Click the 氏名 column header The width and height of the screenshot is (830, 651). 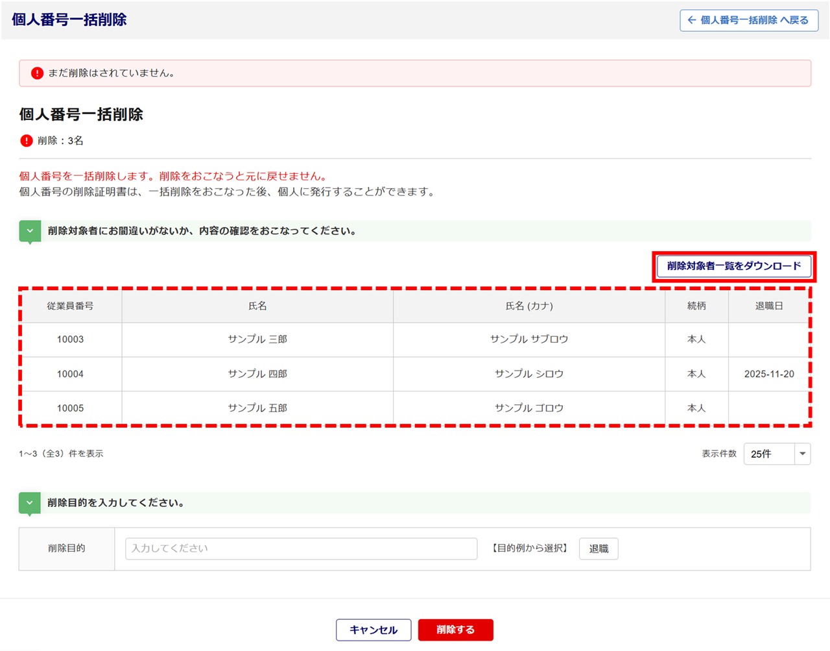(257, 306)
